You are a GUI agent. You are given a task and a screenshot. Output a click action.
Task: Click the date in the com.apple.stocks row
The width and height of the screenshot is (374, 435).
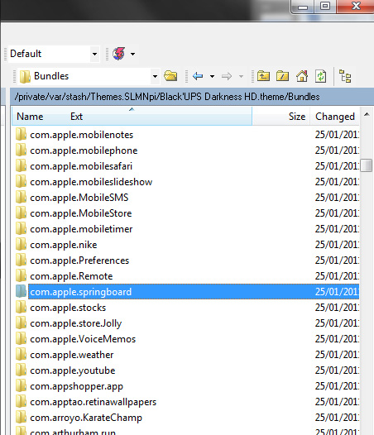pyautogui.click(x=337, y=308)
